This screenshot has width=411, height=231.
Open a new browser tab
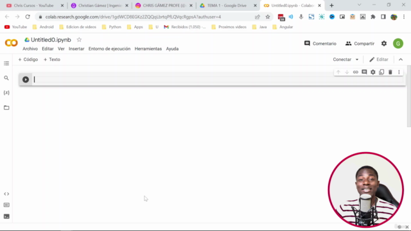point(331,6)
